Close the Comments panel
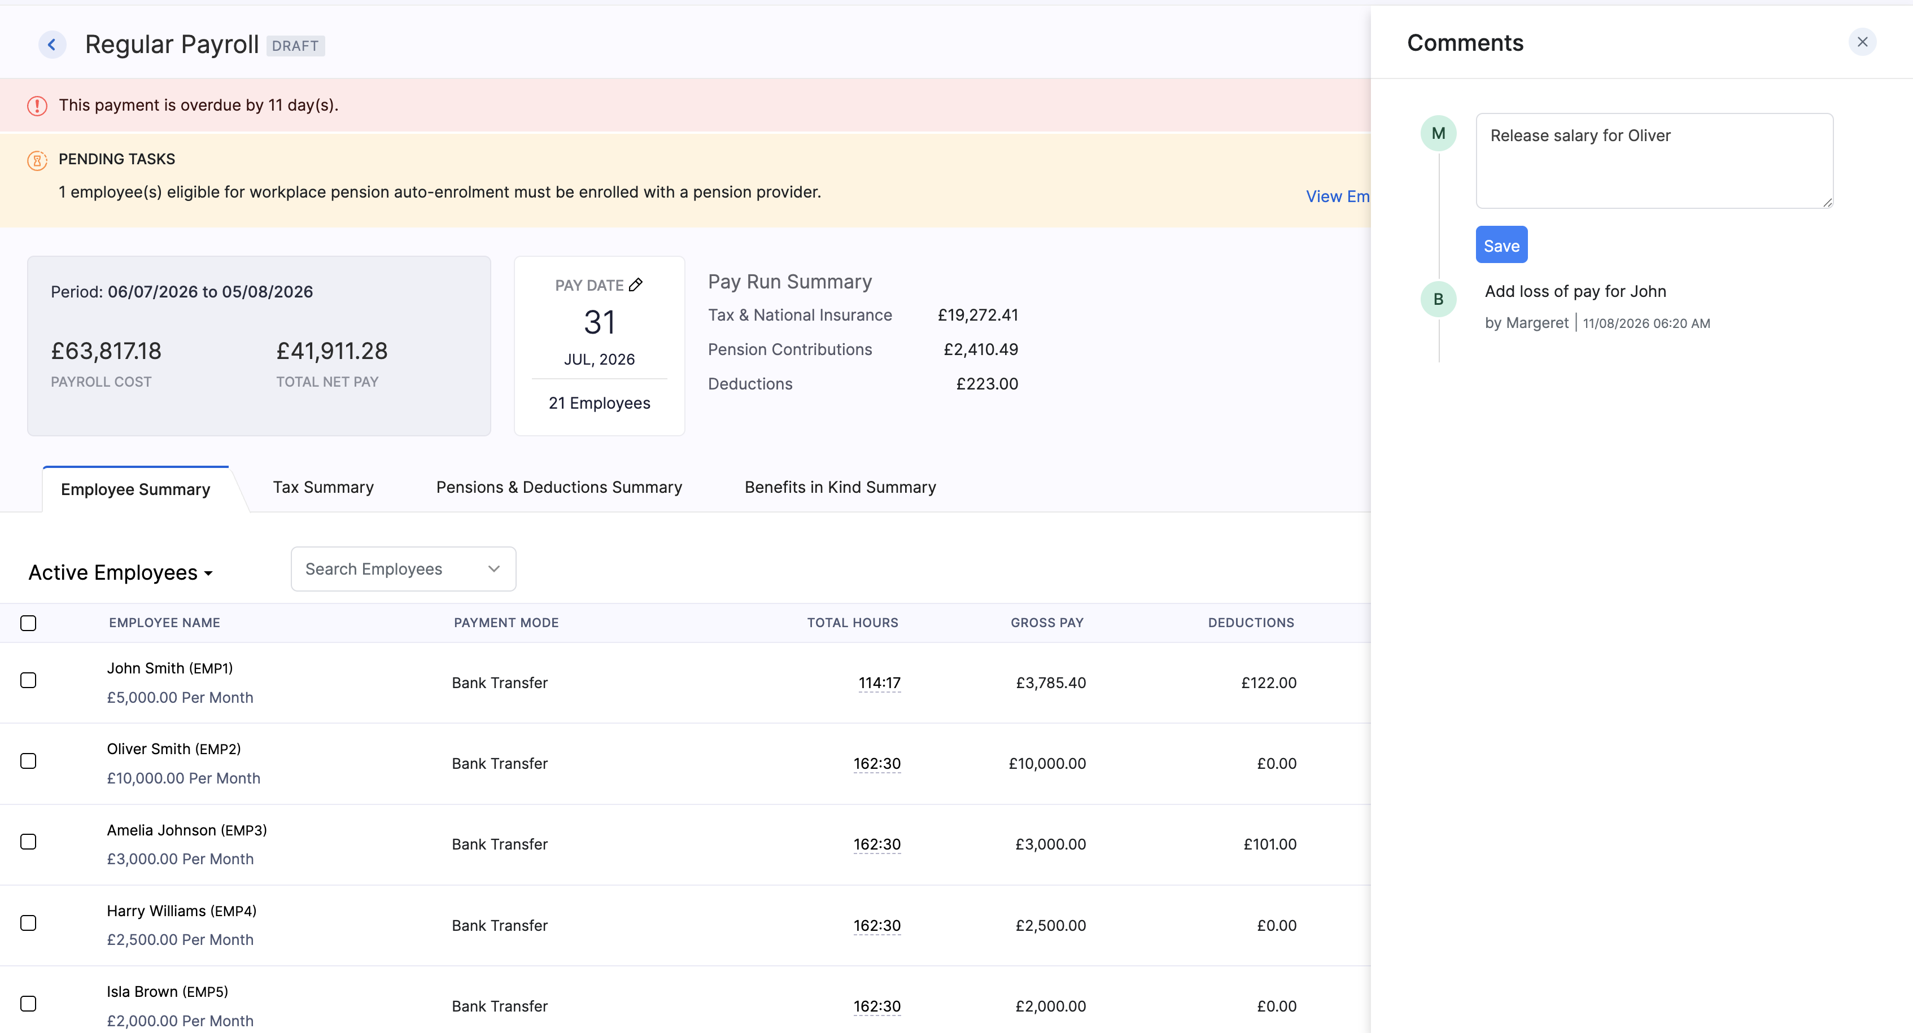Viewport: 1913px width, 1033px height. tap(1862, 42)
